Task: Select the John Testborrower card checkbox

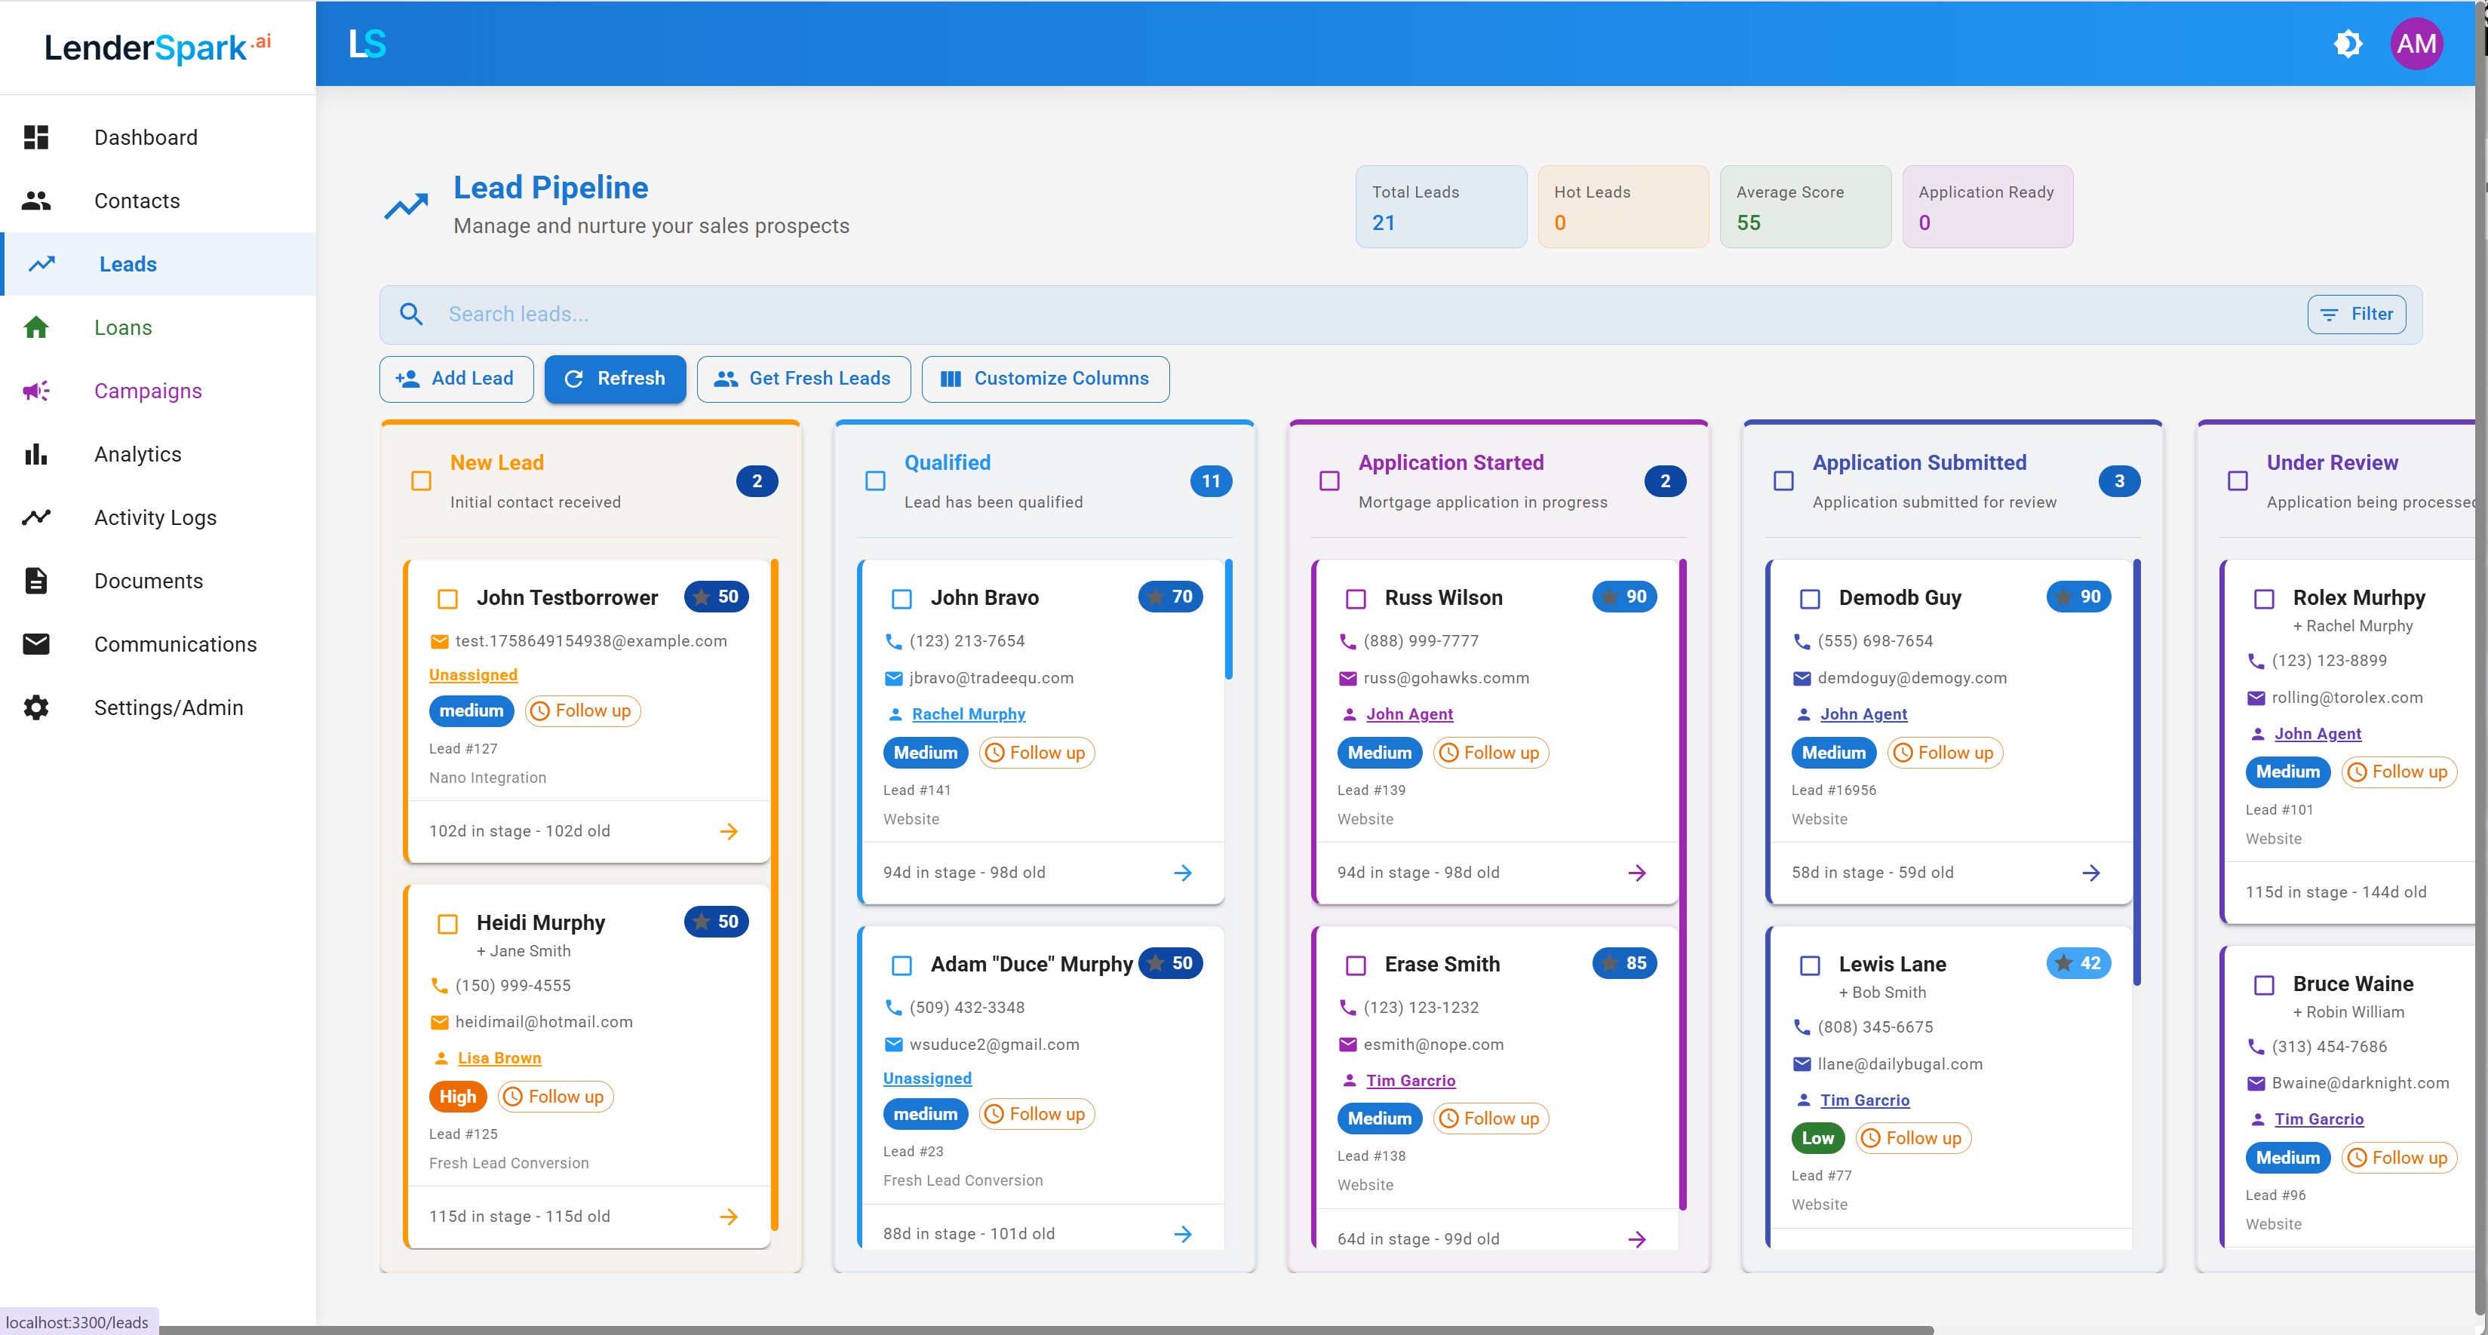Action: pos(448,598)
